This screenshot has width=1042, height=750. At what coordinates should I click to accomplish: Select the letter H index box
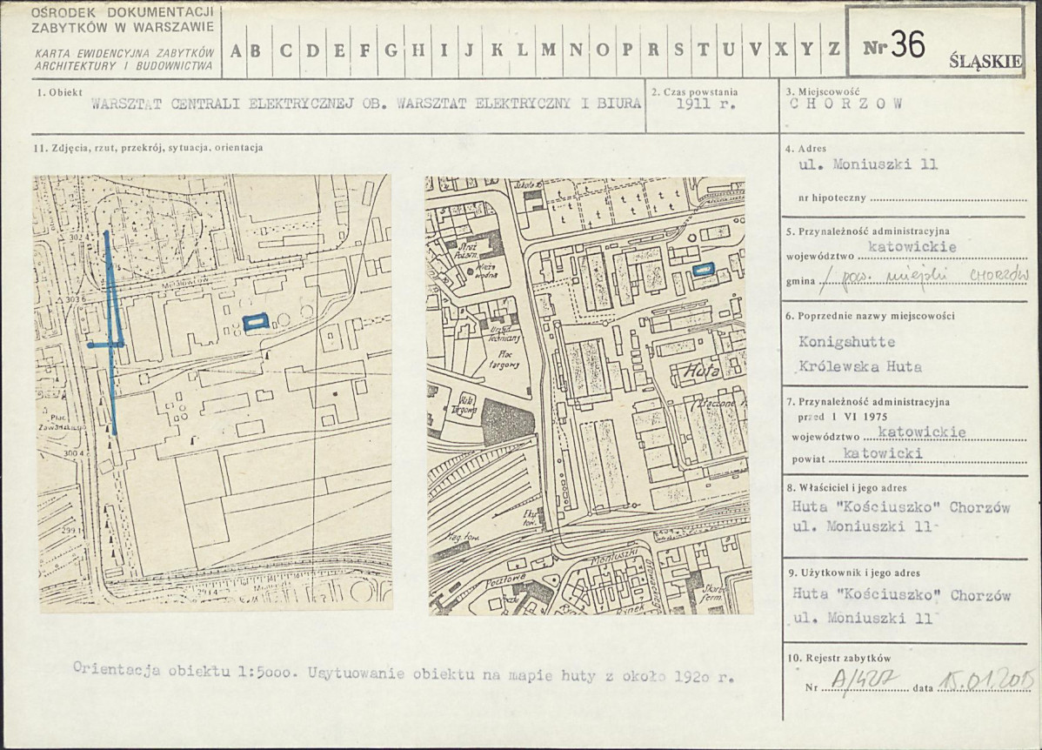pyautogui.click(x=417, y=50)
